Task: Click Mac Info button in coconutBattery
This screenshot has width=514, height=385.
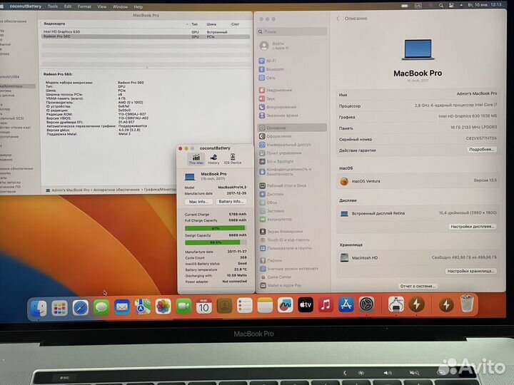Action: click(198, 202)
